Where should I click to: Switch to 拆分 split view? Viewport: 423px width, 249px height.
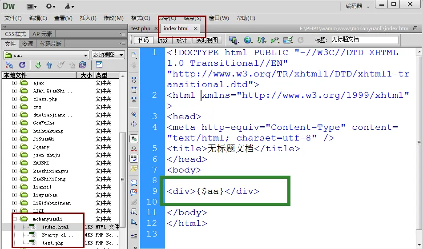pyautogui.click(x=162, y=40)
